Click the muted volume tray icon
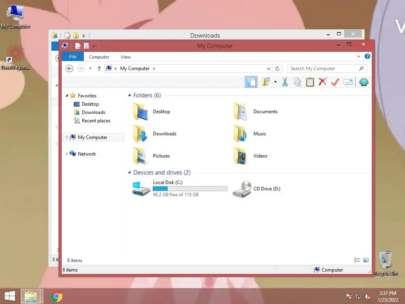Image resolution: width=405 pixels, height=304 pixels. [x=367, y=296]
